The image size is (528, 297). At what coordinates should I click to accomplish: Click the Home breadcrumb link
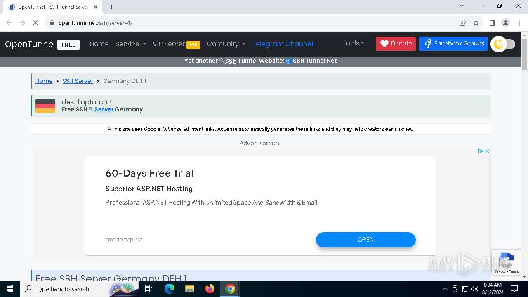pos(44,81)
